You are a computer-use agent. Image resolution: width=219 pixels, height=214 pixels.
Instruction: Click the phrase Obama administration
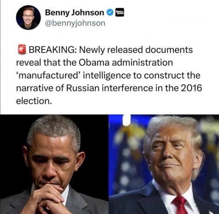tap(126, 63)
